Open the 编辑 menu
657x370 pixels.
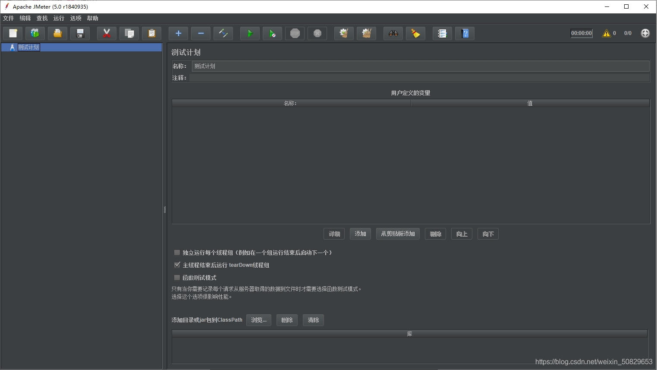tap(25, 18)
